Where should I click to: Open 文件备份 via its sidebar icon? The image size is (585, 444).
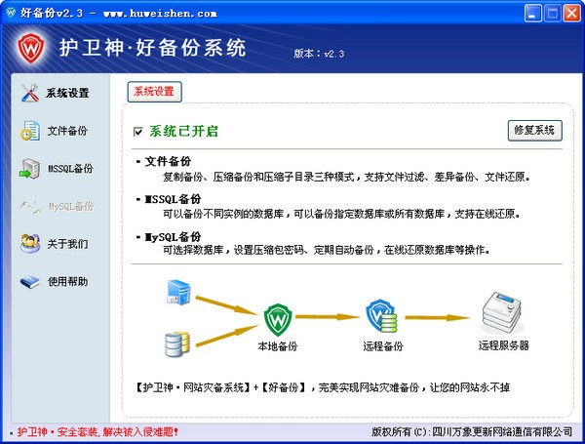click(30, 131)
